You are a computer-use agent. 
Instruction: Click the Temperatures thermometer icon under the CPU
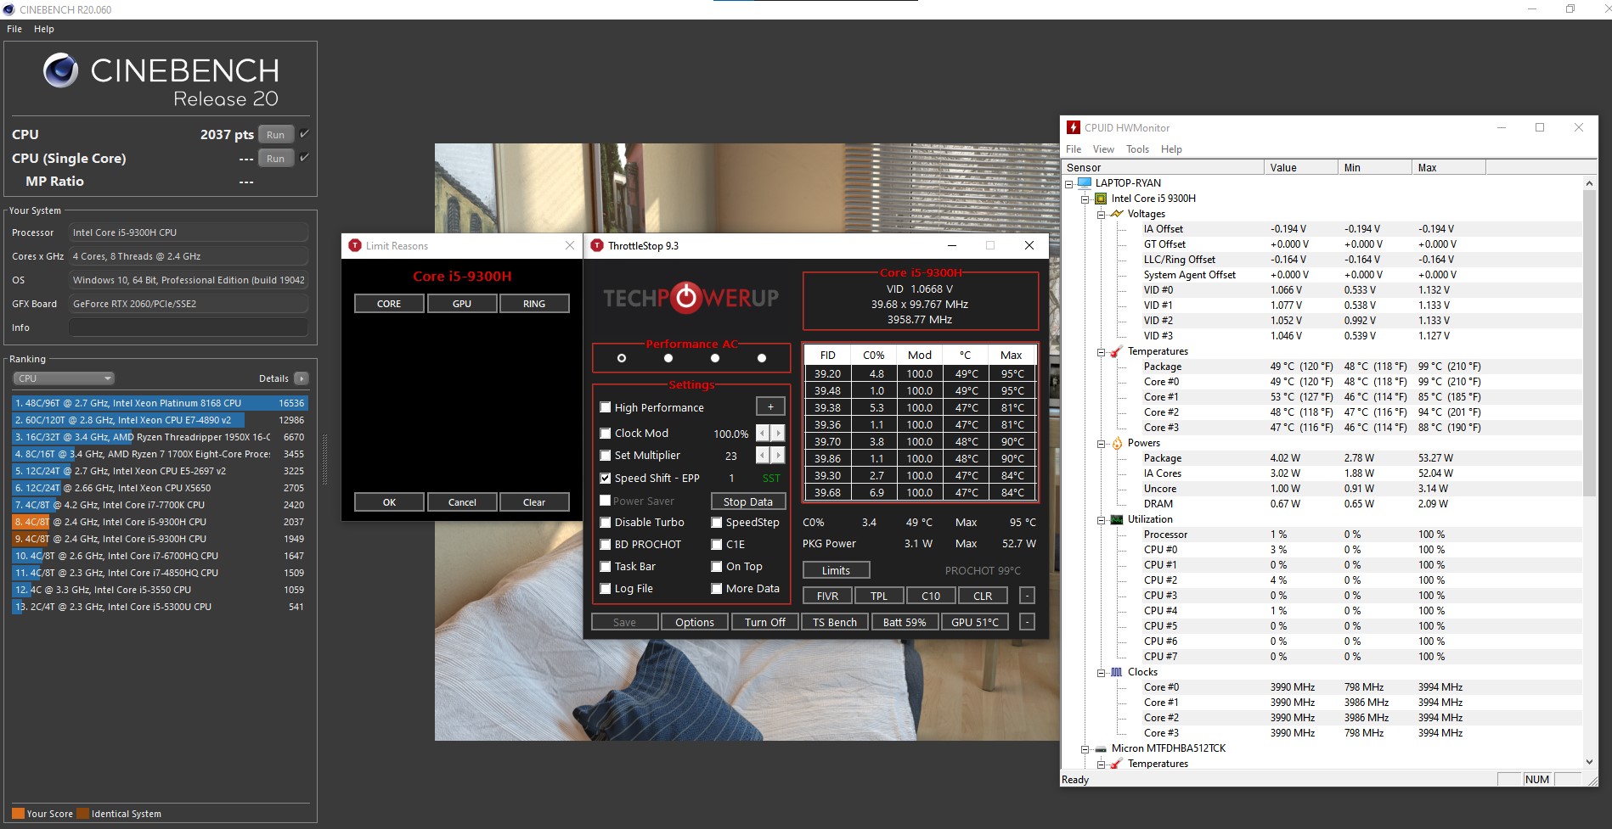(x=1117, y=351)
